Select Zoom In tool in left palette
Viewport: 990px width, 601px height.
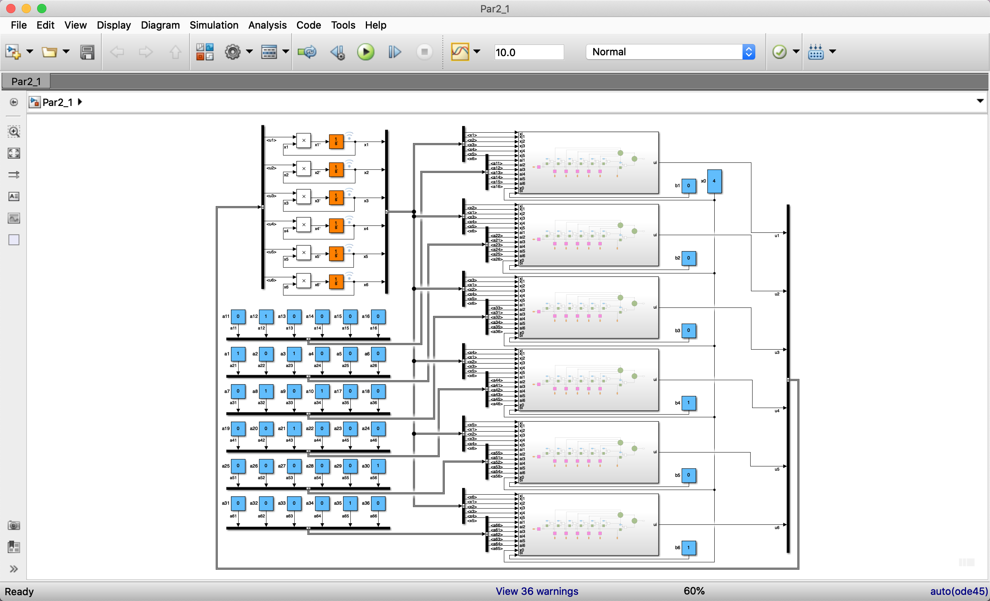coord(14,132)
